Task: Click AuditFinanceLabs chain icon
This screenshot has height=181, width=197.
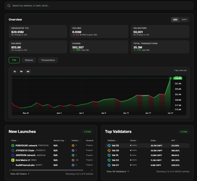Action: (x=13, y=165)
